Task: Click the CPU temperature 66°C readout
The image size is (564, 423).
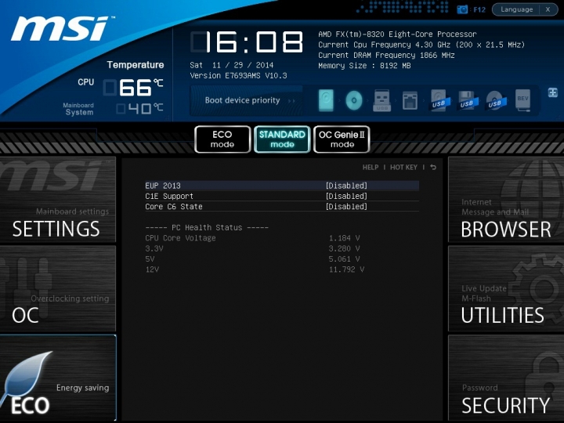Action: pos(133,88)
